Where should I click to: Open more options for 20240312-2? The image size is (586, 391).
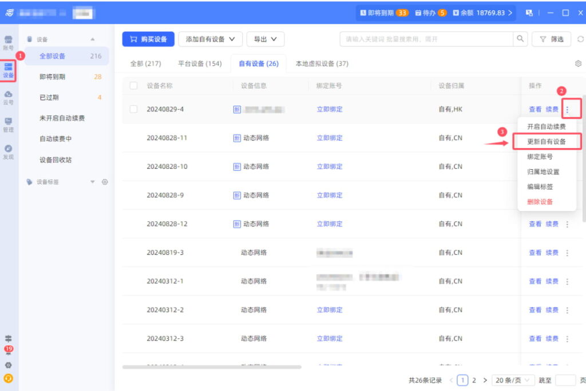[x=567, y=310]
